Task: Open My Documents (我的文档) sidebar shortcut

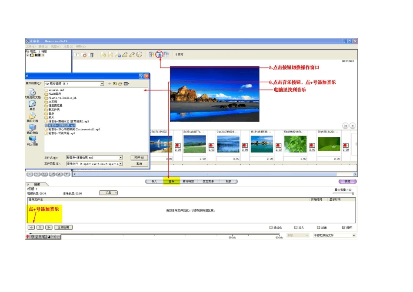Action: pos(32,117)
